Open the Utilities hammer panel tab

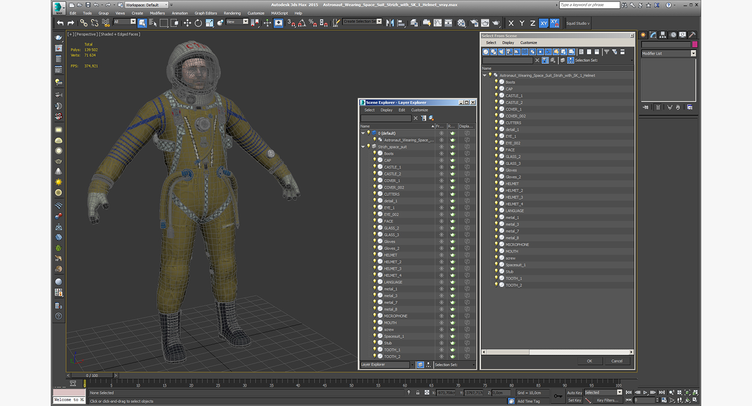pyautogui.click(x=692, y=35)
